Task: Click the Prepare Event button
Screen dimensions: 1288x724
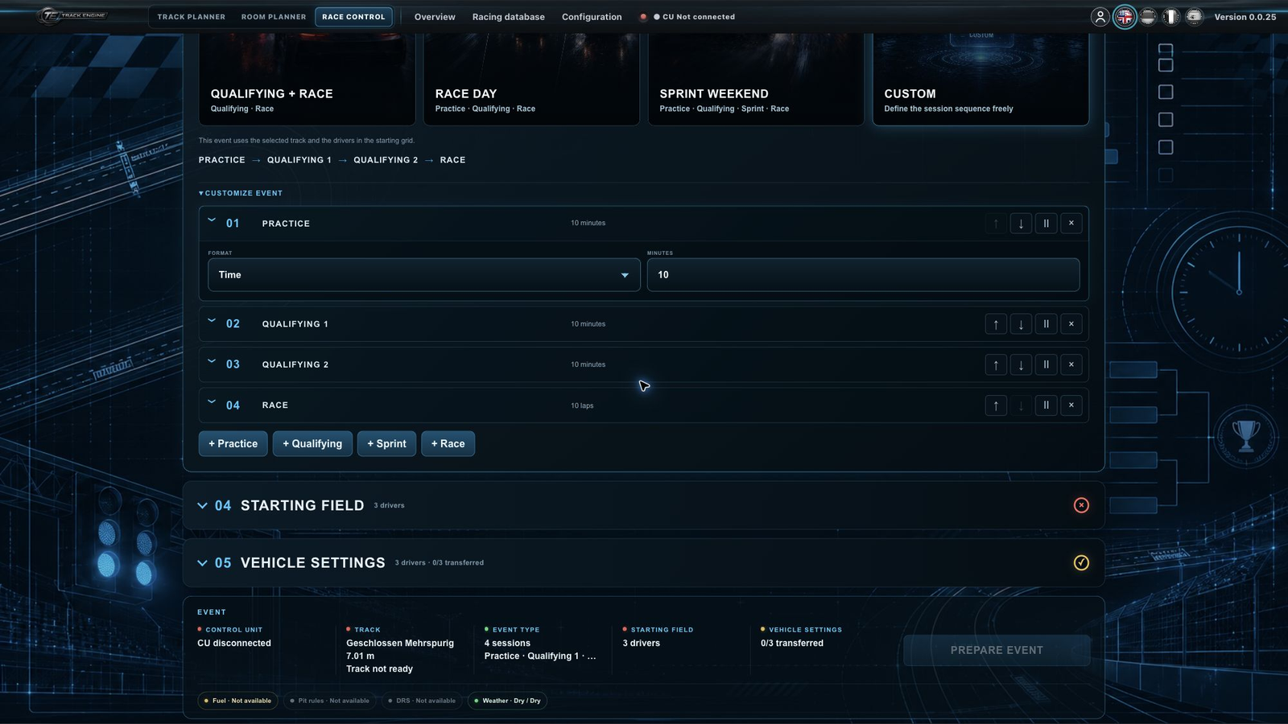Action: 997,650
